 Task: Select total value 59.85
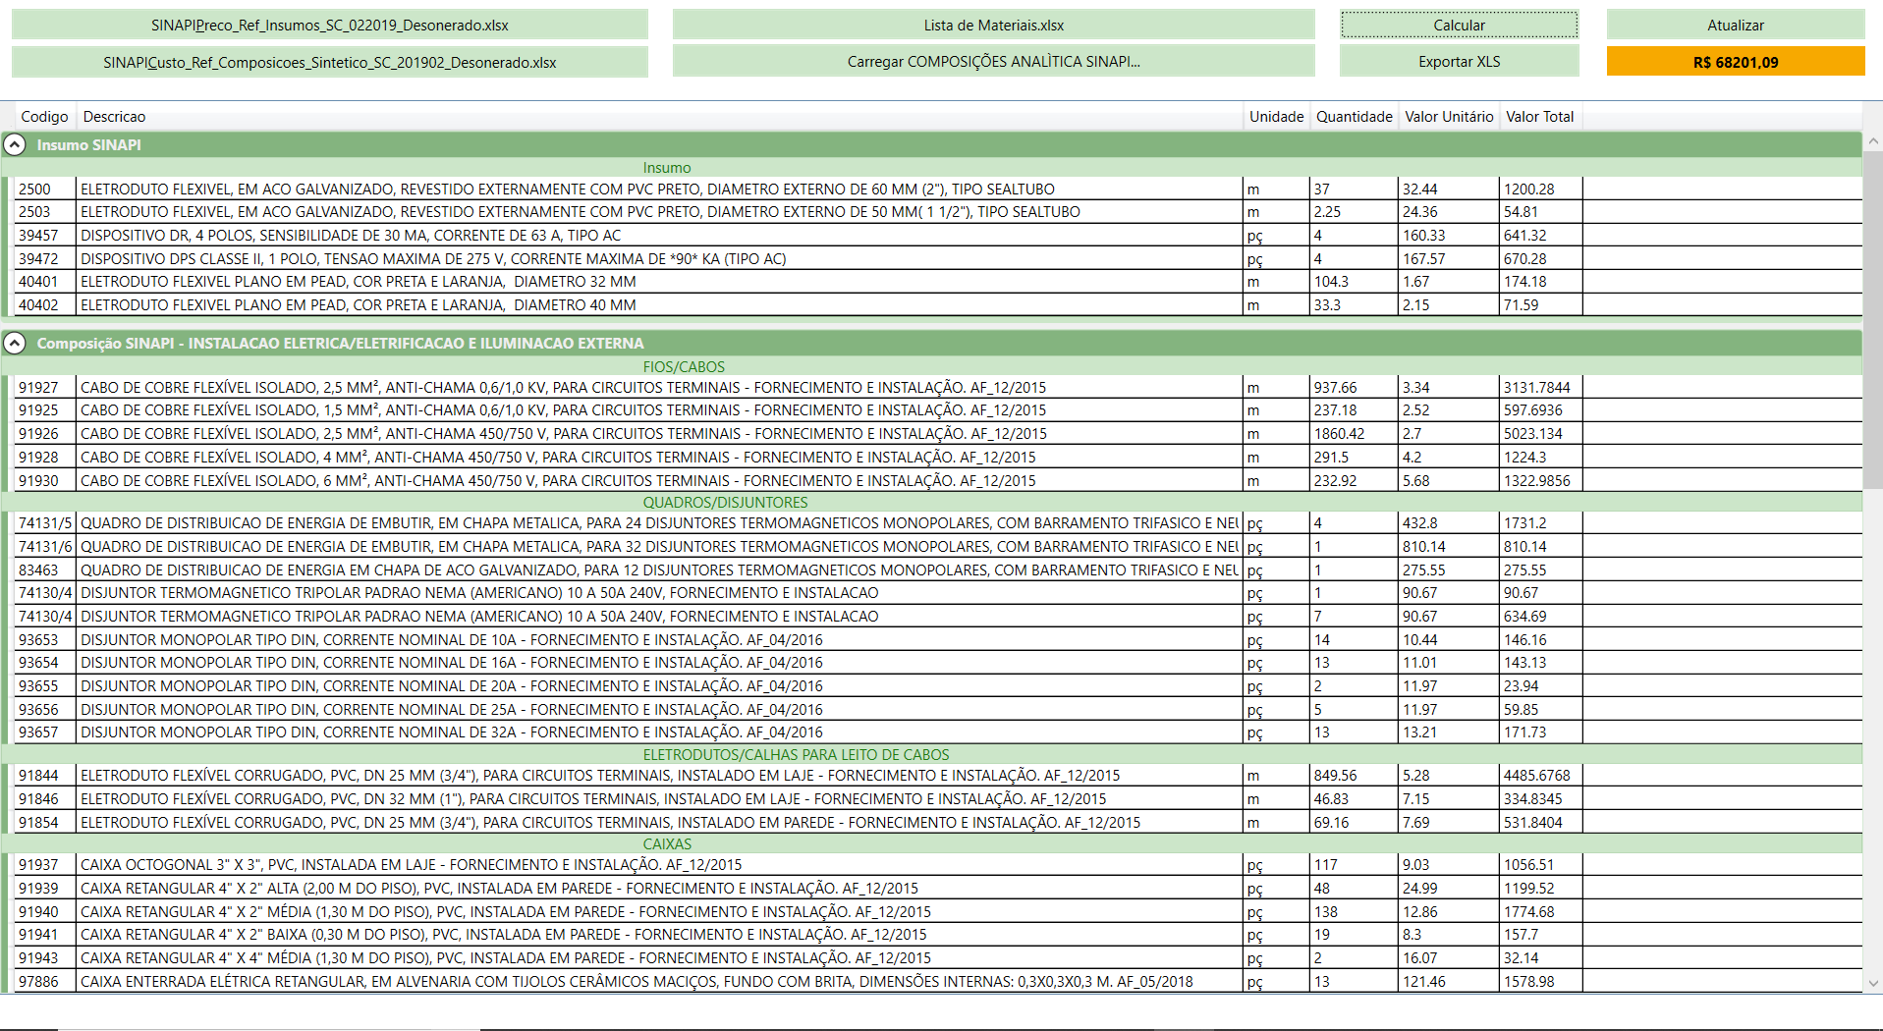(x=1540, y=710)
